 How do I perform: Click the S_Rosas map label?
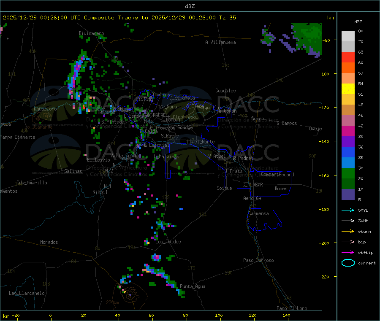[170, 136]
